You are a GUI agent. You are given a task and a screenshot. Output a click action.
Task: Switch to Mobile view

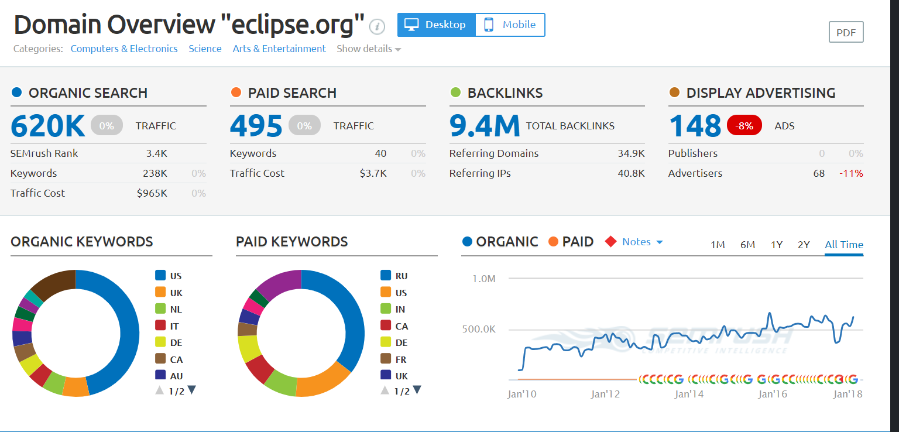point(510,25)
